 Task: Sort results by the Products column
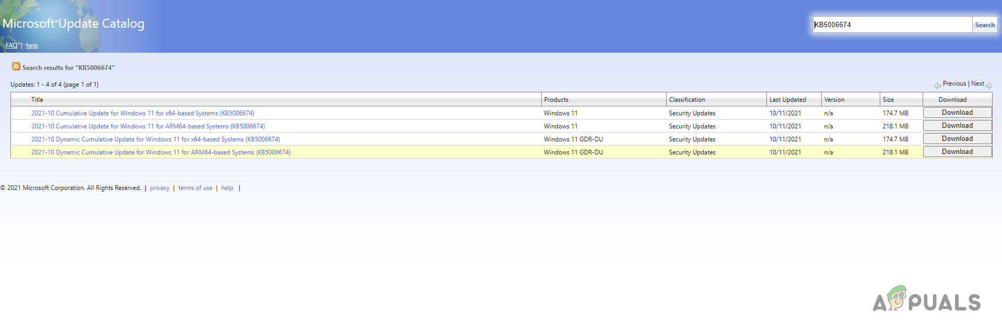pyautogui.click(x=556, y=100)
